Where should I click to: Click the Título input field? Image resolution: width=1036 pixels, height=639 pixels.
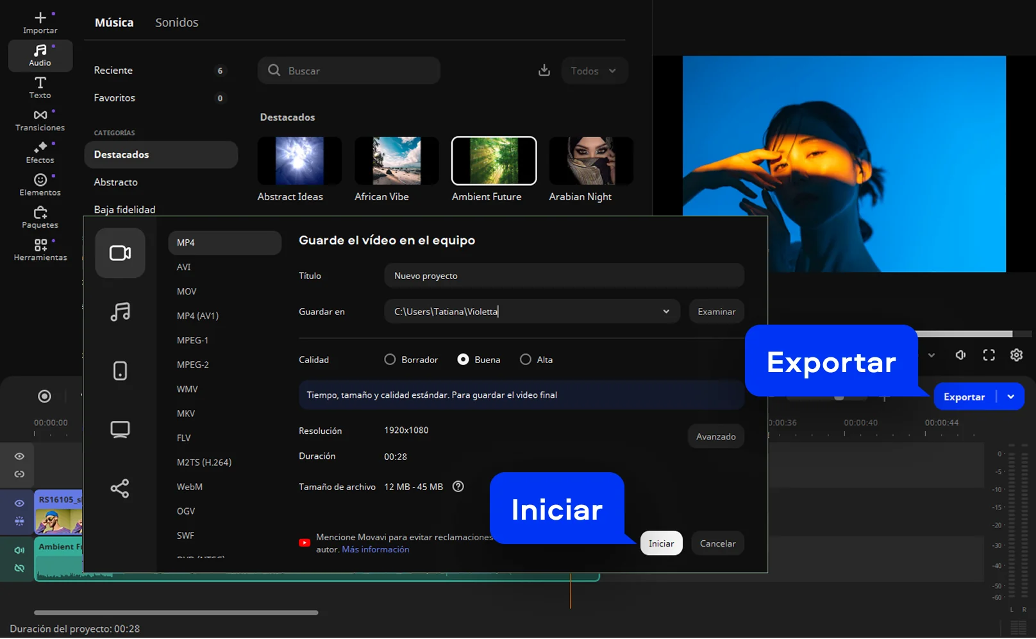click(564, 276)
